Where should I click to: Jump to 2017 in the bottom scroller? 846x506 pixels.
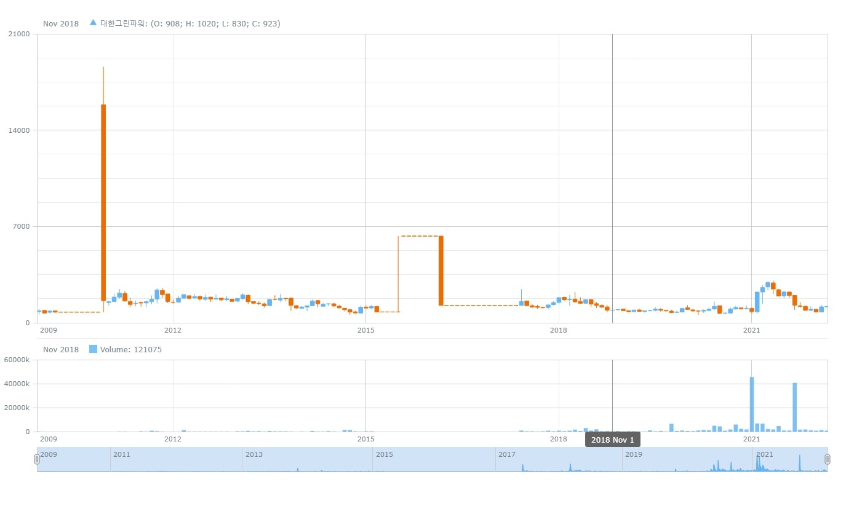(x=506, y=454)
